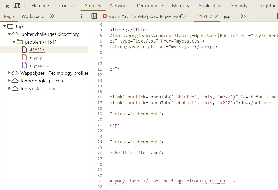Image resolution: width=278 pixels, height=190 pixels.
Task: Open the memSYaGs126MiZp woff2 file tab
Action: pyautogui.click(x=147, y=16)
